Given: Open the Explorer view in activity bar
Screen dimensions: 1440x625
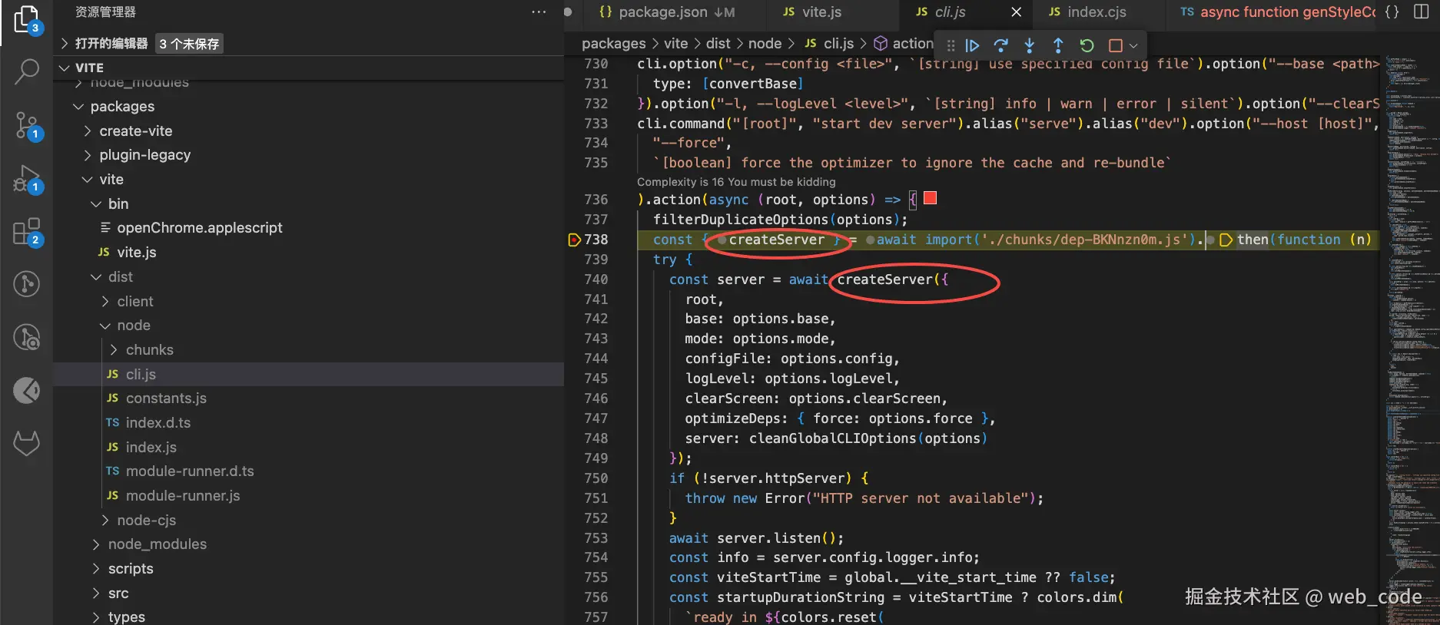Looking at the screenshot, I should [27, 19].
